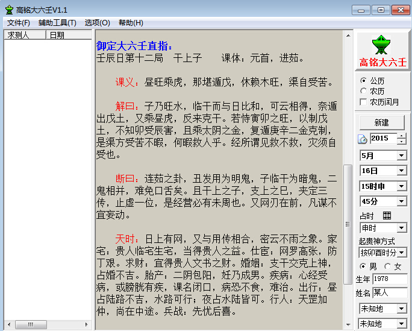Expand the 5月 month dropdown
The image size is (412, 331).
[402, 156]
